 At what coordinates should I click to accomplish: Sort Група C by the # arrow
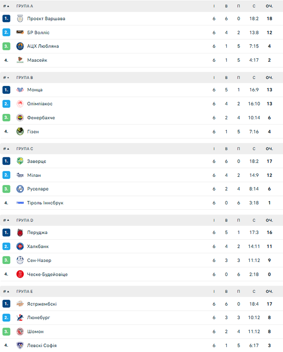point(6,149)
